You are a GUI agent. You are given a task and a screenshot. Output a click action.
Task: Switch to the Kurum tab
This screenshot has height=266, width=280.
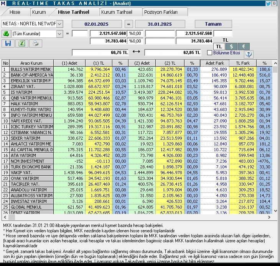click(x=39, y=12)
